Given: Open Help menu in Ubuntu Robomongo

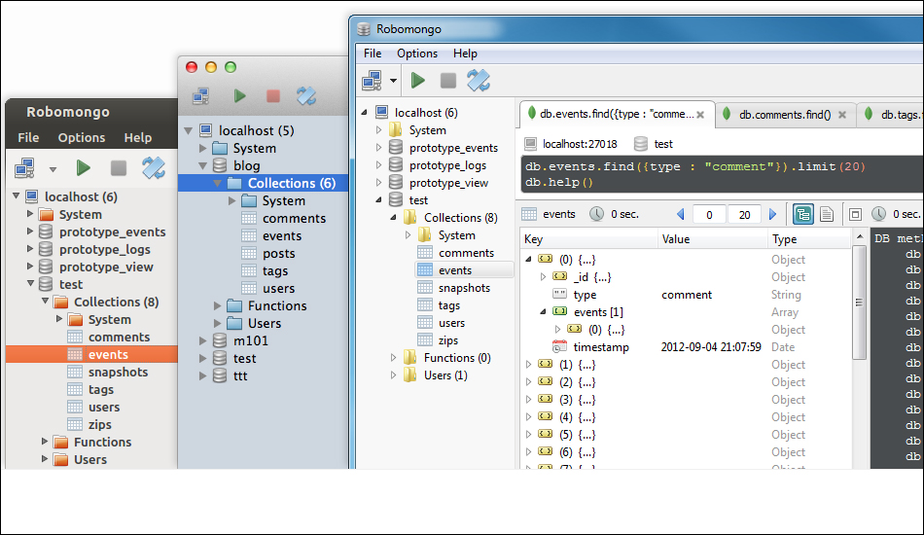Looking at the screenshot, I should pos(138,138).
